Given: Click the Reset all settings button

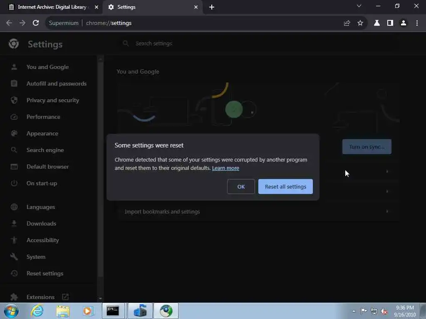Looking at the screenshot, I should [x=285, y=186].
